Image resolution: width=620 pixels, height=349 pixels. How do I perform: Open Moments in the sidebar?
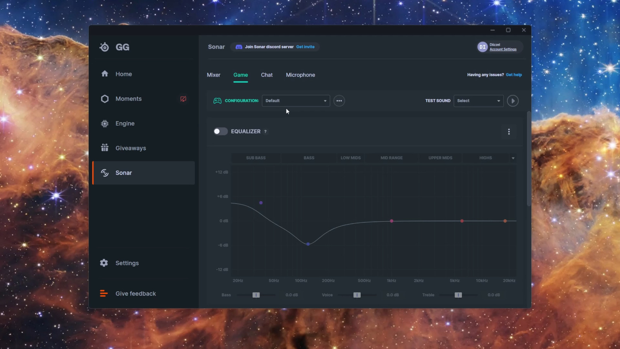pyautogui.click(x=128, y=99)
